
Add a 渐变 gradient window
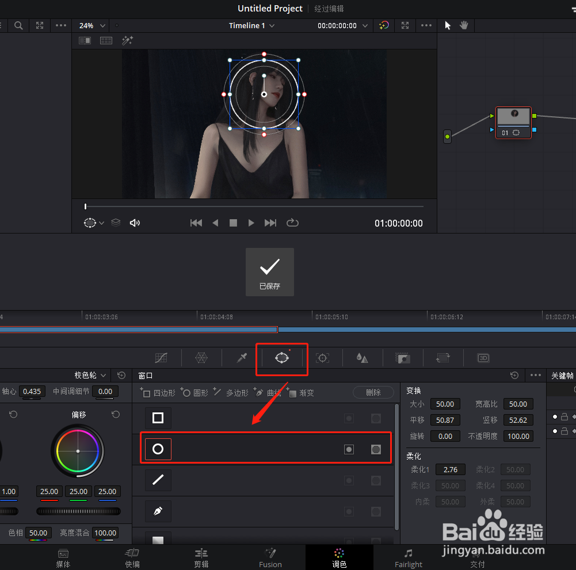point(300,393)
